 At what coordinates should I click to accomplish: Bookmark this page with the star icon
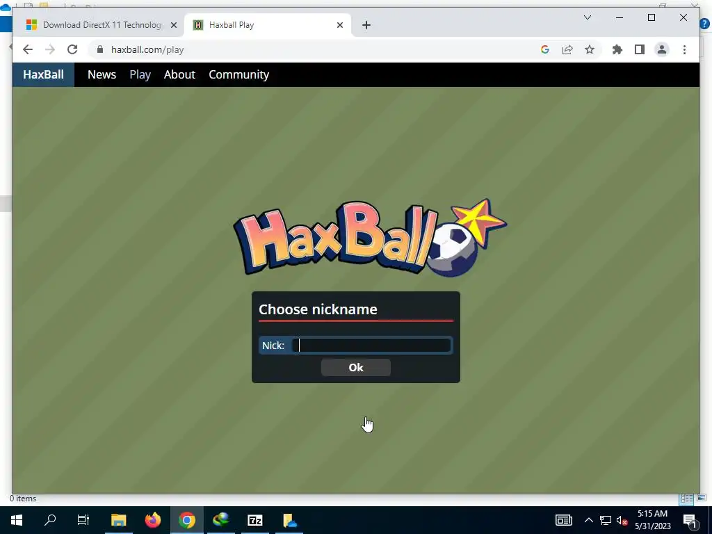click(590, 49)
